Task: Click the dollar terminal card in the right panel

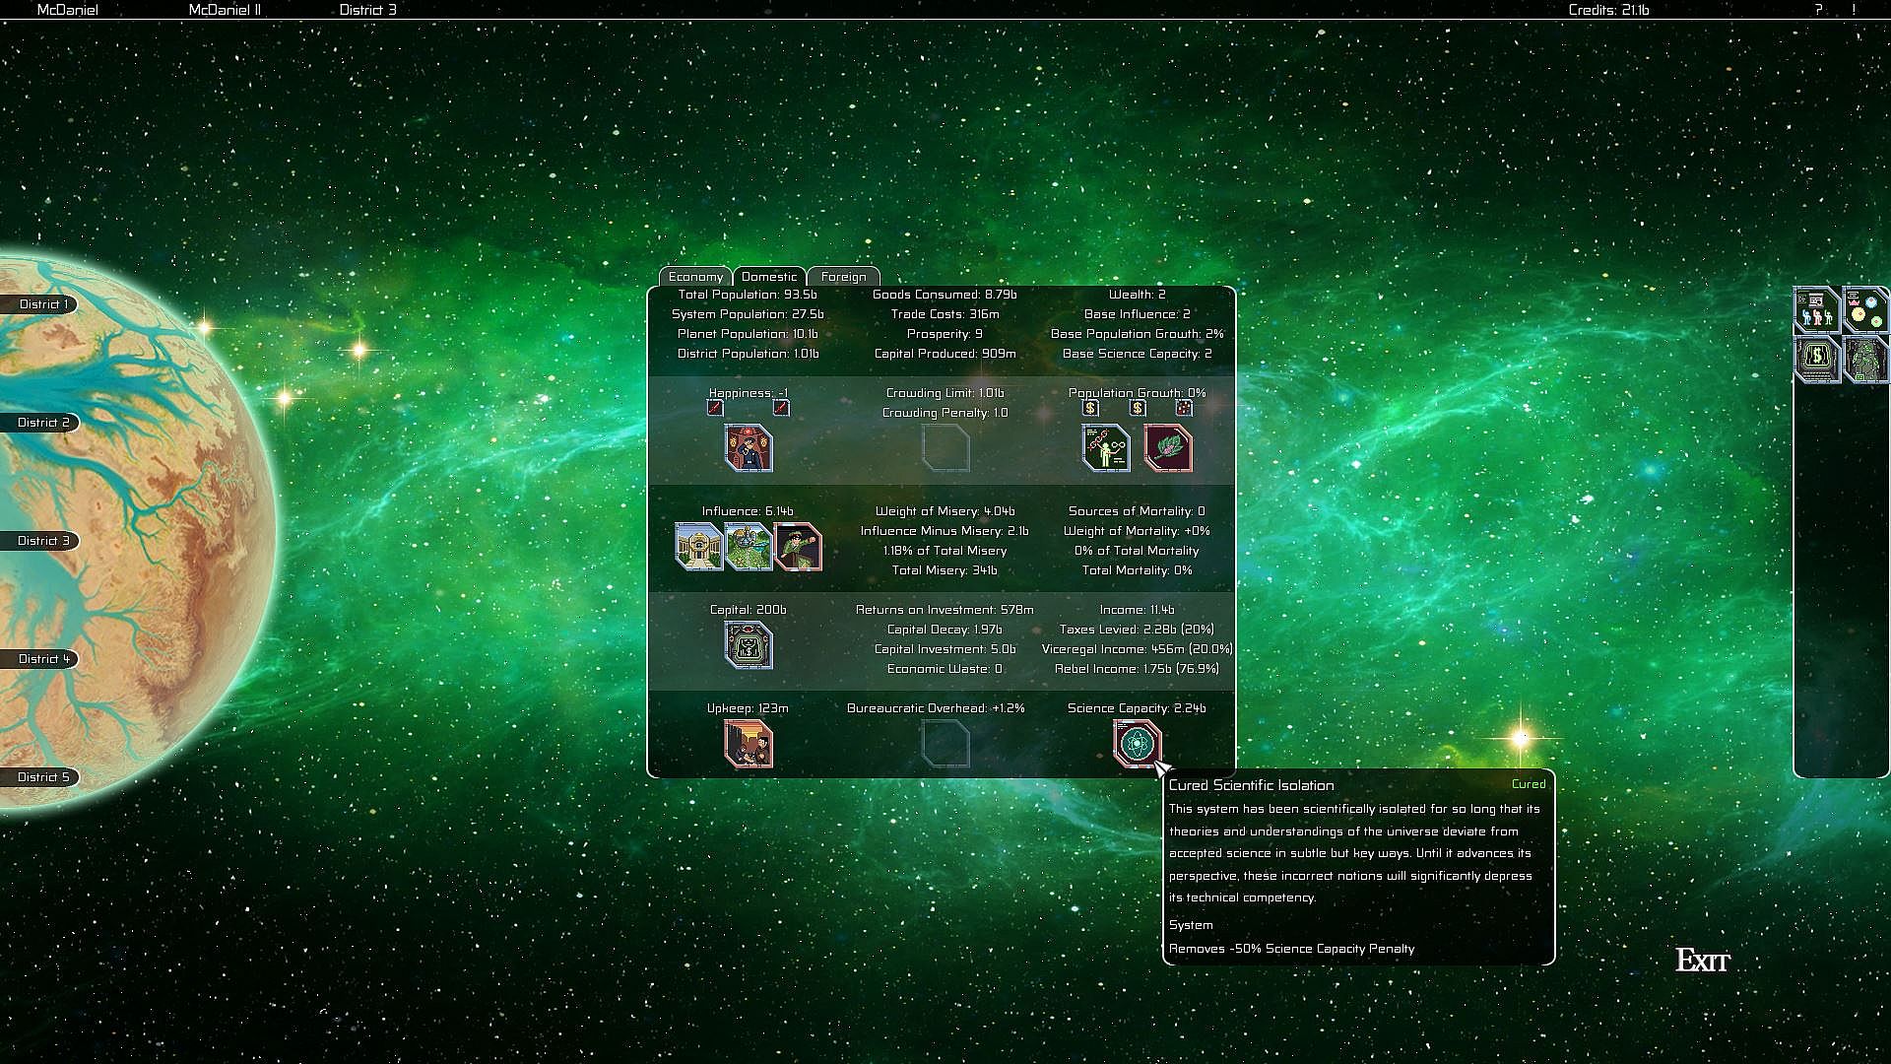Action: [1817, 359]
